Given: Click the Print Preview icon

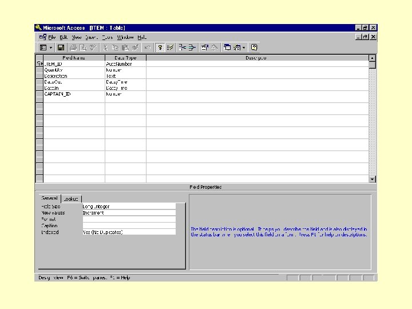Looking at the screenshot, I should [x=83, y=47].
